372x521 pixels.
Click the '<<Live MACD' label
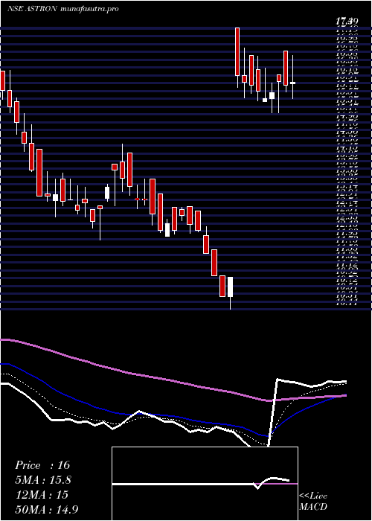(x=313, y=501)
